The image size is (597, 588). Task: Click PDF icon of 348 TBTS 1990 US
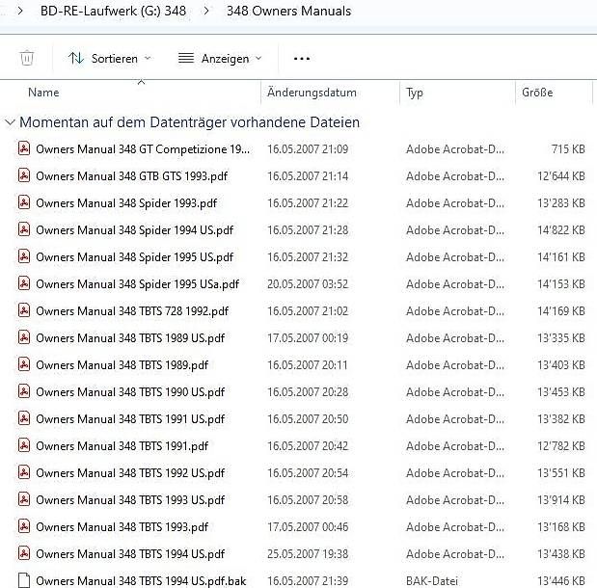point(24,391)
